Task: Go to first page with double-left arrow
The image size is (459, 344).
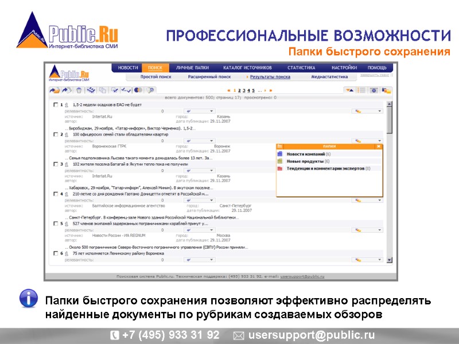Action: click(229, 91)
